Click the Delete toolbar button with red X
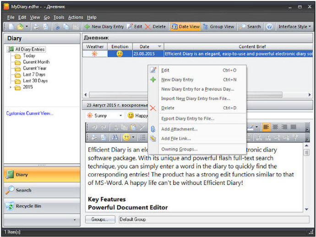This screenshot has height=237, width=316. pyautogui.click(x=155, y=27)
